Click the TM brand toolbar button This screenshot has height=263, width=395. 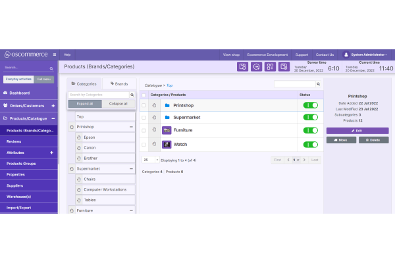(x=256, y=66)
